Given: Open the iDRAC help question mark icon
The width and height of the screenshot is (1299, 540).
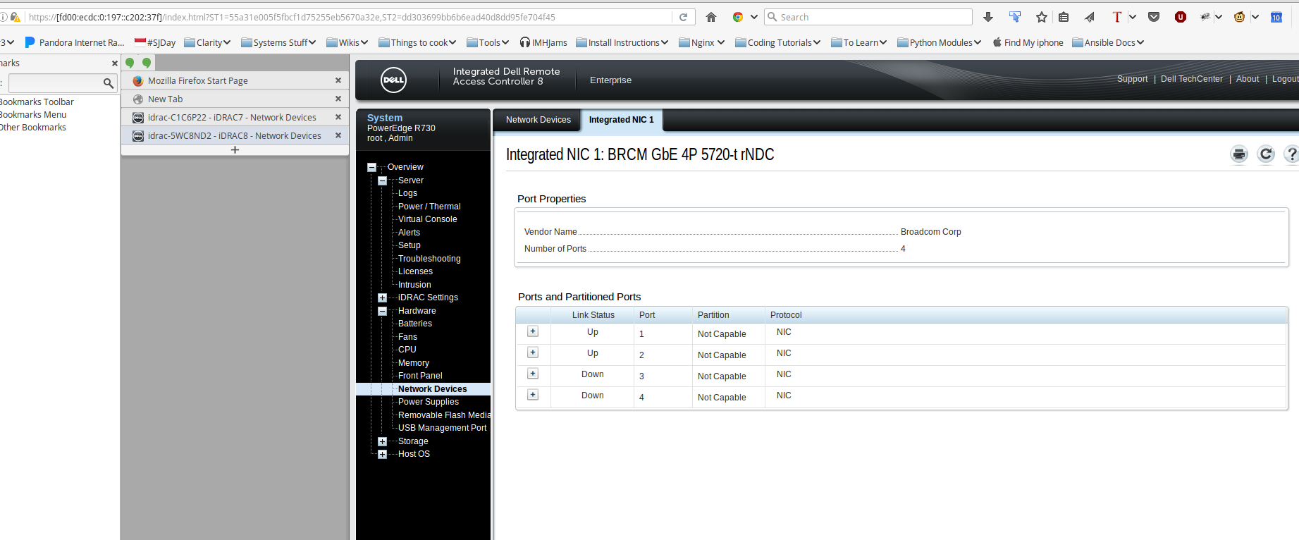Looking at the screenshot, I should point(1291,154).
